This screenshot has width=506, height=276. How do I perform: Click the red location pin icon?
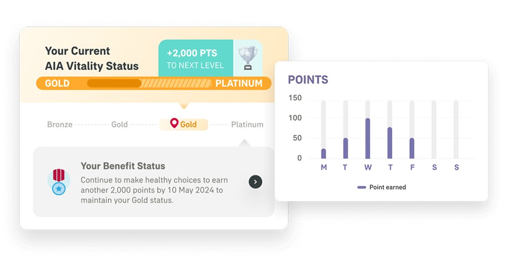[x=174, y=124]
